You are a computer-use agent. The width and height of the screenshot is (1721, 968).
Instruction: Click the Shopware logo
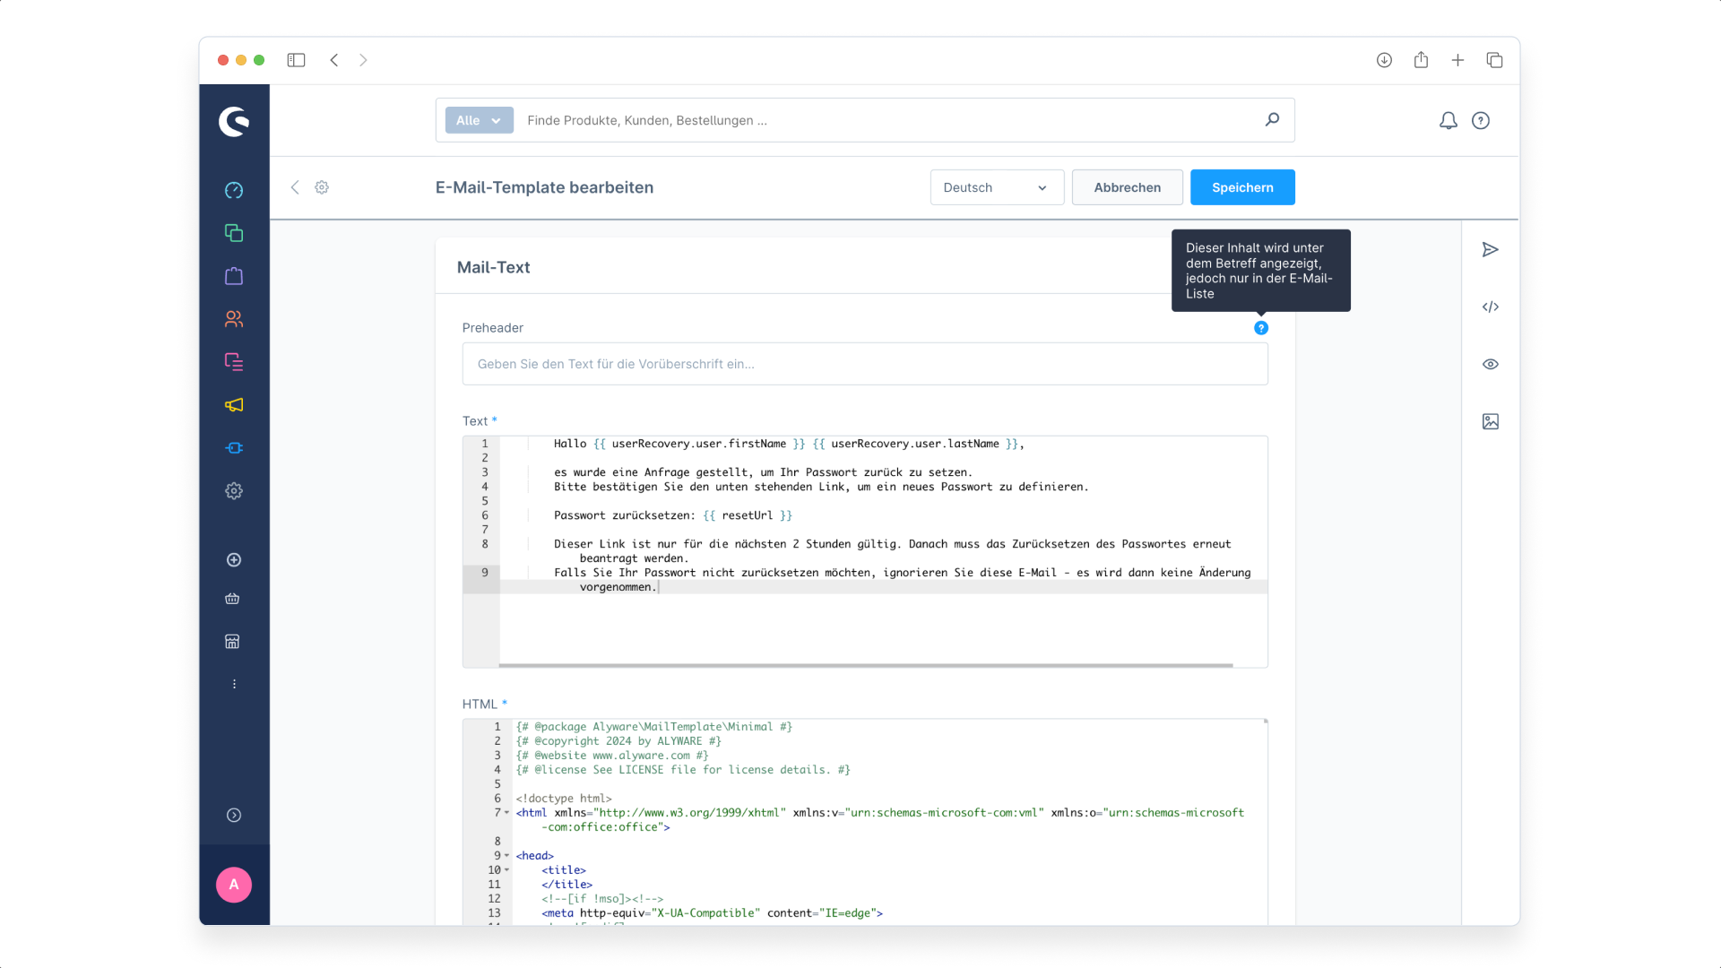tap(234, 121)
